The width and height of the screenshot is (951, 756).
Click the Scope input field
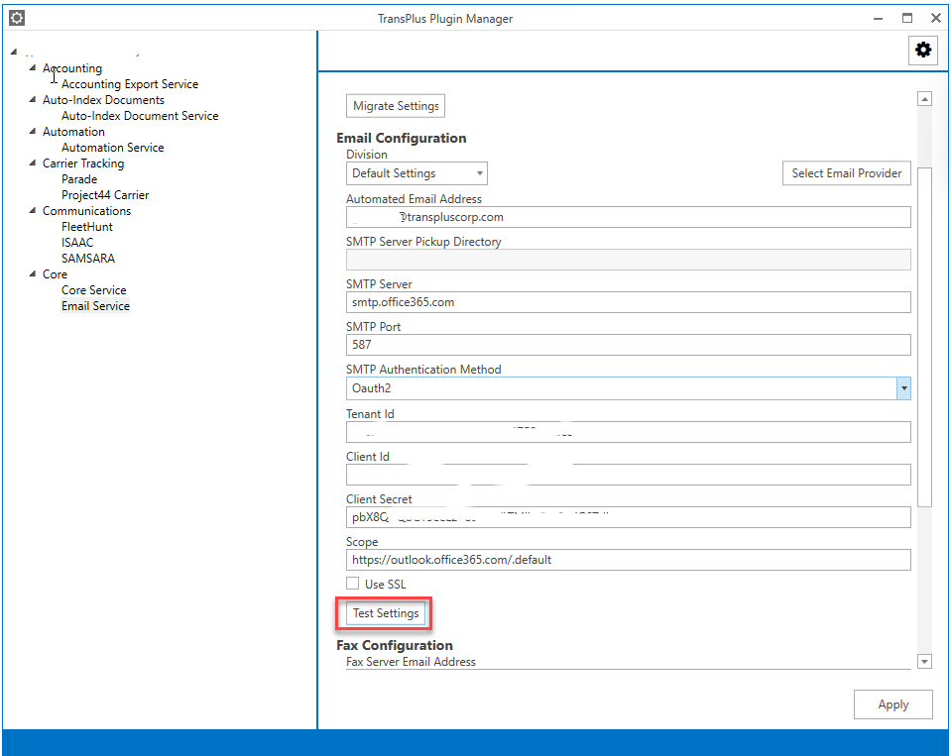[x=628, y=559]
